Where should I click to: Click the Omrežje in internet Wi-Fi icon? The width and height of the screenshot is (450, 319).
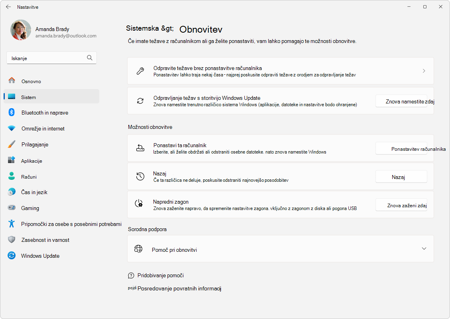(12, 128)
